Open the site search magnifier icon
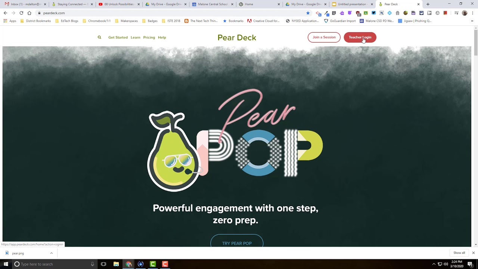Image resolution: width=478 pixels, height=269 pixels. [99, 37]
